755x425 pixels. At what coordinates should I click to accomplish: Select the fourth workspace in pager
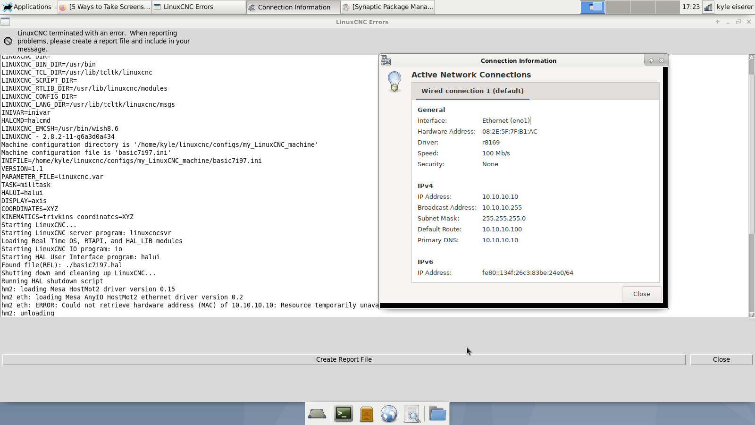click(x=667, y=7)
